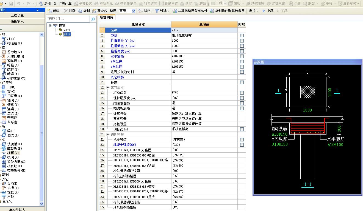Open 绘图 drawing mode in top toolbar

click(45, 4)
